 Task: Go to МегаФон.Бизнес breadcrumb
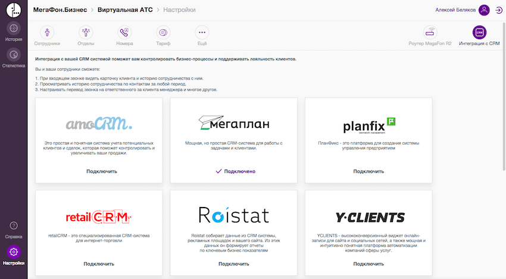(60, 10)
